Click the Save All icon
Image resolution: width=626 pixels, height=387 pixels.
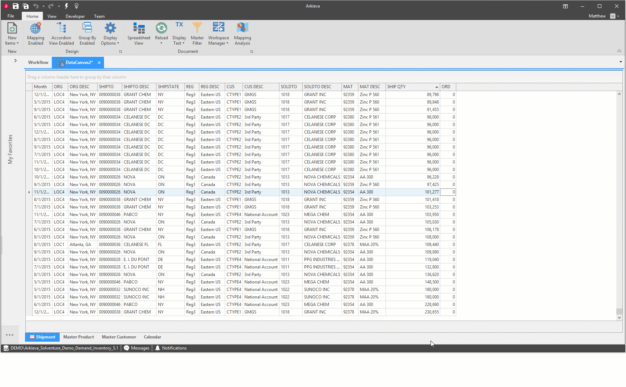[26, 6]
